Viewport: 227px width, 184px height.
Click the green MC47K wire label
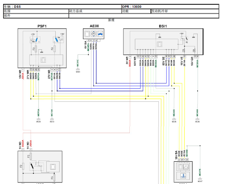[x=200, y=172]
